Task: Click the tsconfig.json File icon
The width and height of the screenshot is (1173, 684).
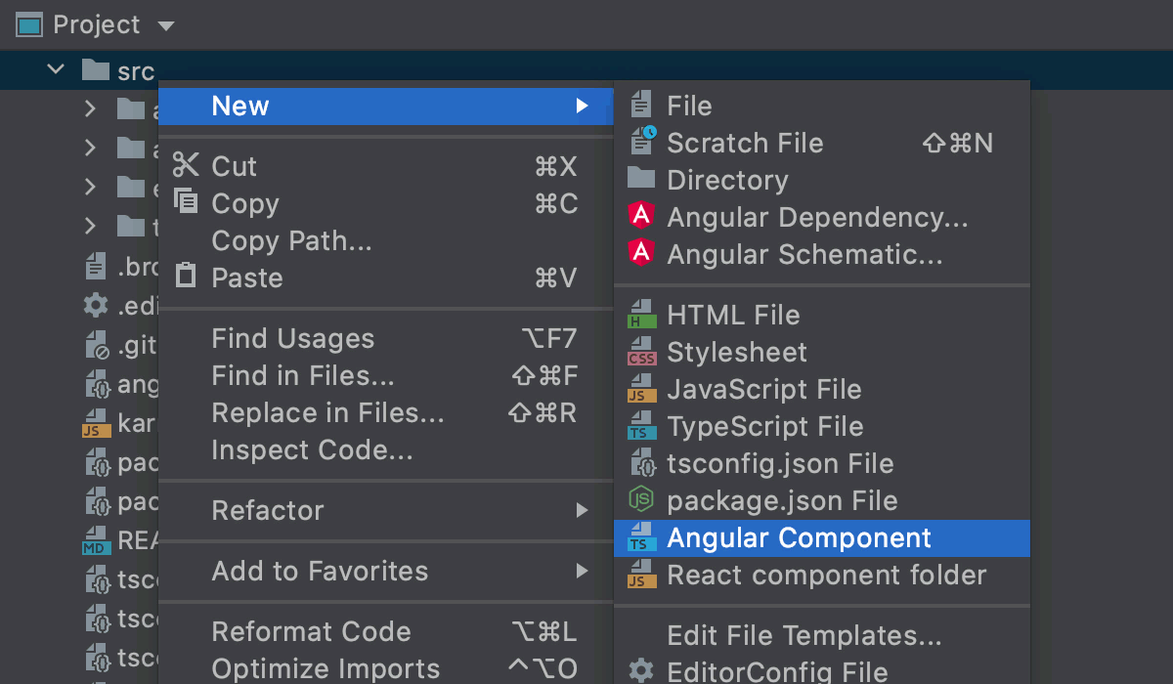Action: (x=642, y=463)
